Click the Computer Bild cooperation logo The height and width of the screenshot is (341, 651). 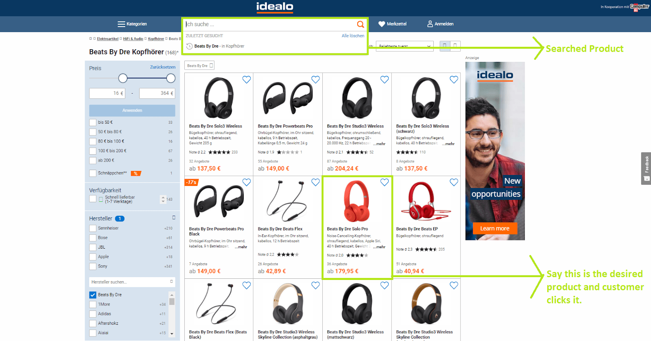pyautogui.click(x=639, y=7)
